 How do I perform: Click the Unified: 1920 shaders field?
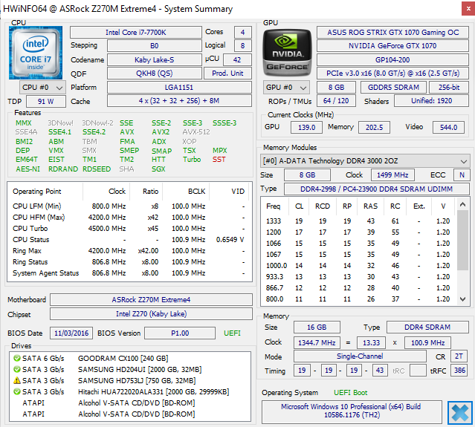[431, 101]
